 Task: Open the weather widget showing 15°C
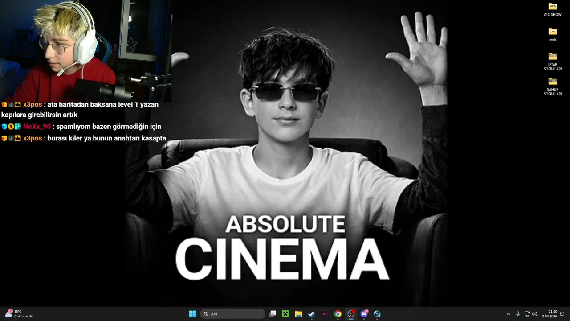pyautogui.click(x=19, y=314)
